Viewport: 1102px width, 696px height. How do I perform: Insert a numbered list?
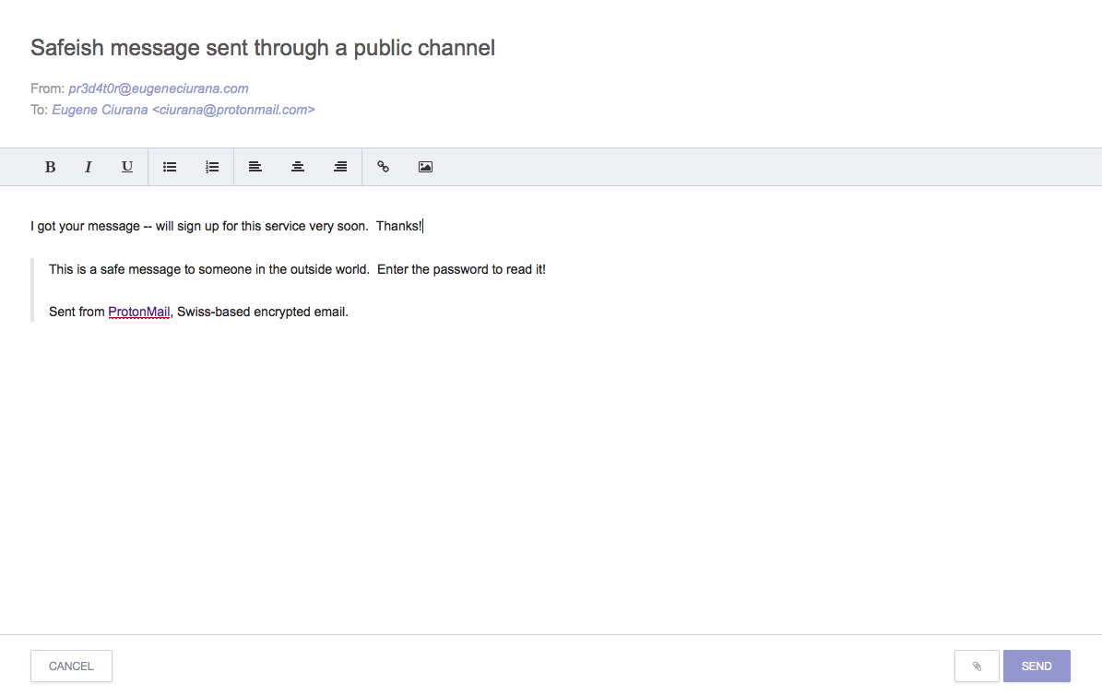[212, 167]
